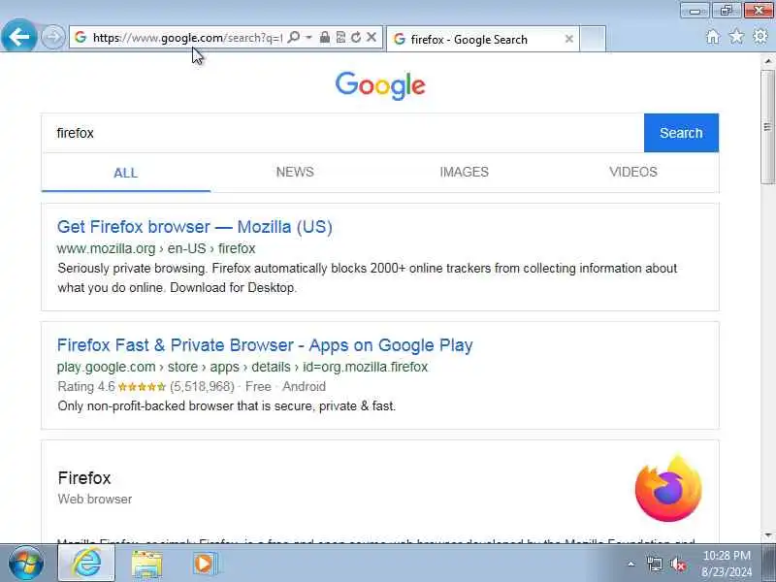Focus the search box containing firefox
776x582 pixels.
(343, 133)
